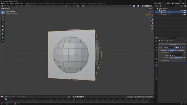
Task: Choose the Float solver
Action: tap(172, 58)
